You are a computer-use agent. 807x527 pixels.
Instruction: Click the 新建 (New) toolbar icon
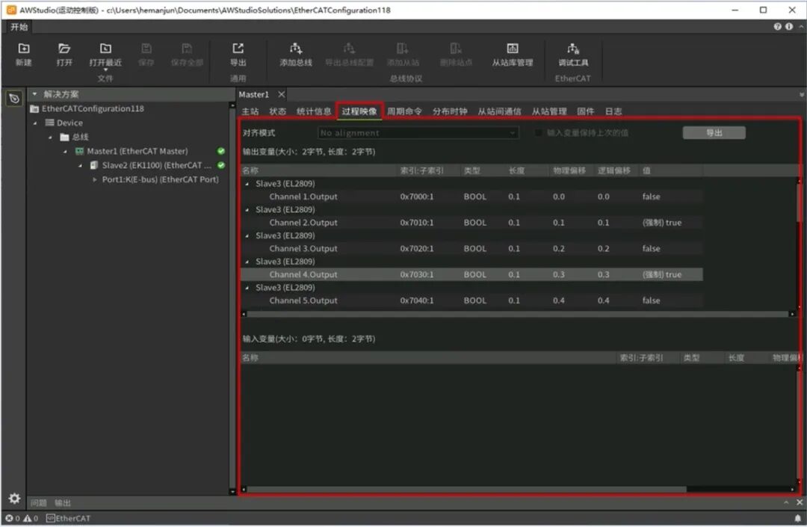coord(24,49)
